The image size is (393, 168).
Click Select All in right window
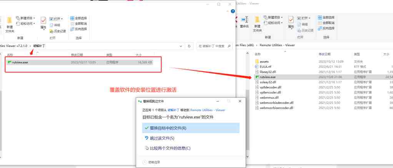pyautogui.click(x=326, y=17)
